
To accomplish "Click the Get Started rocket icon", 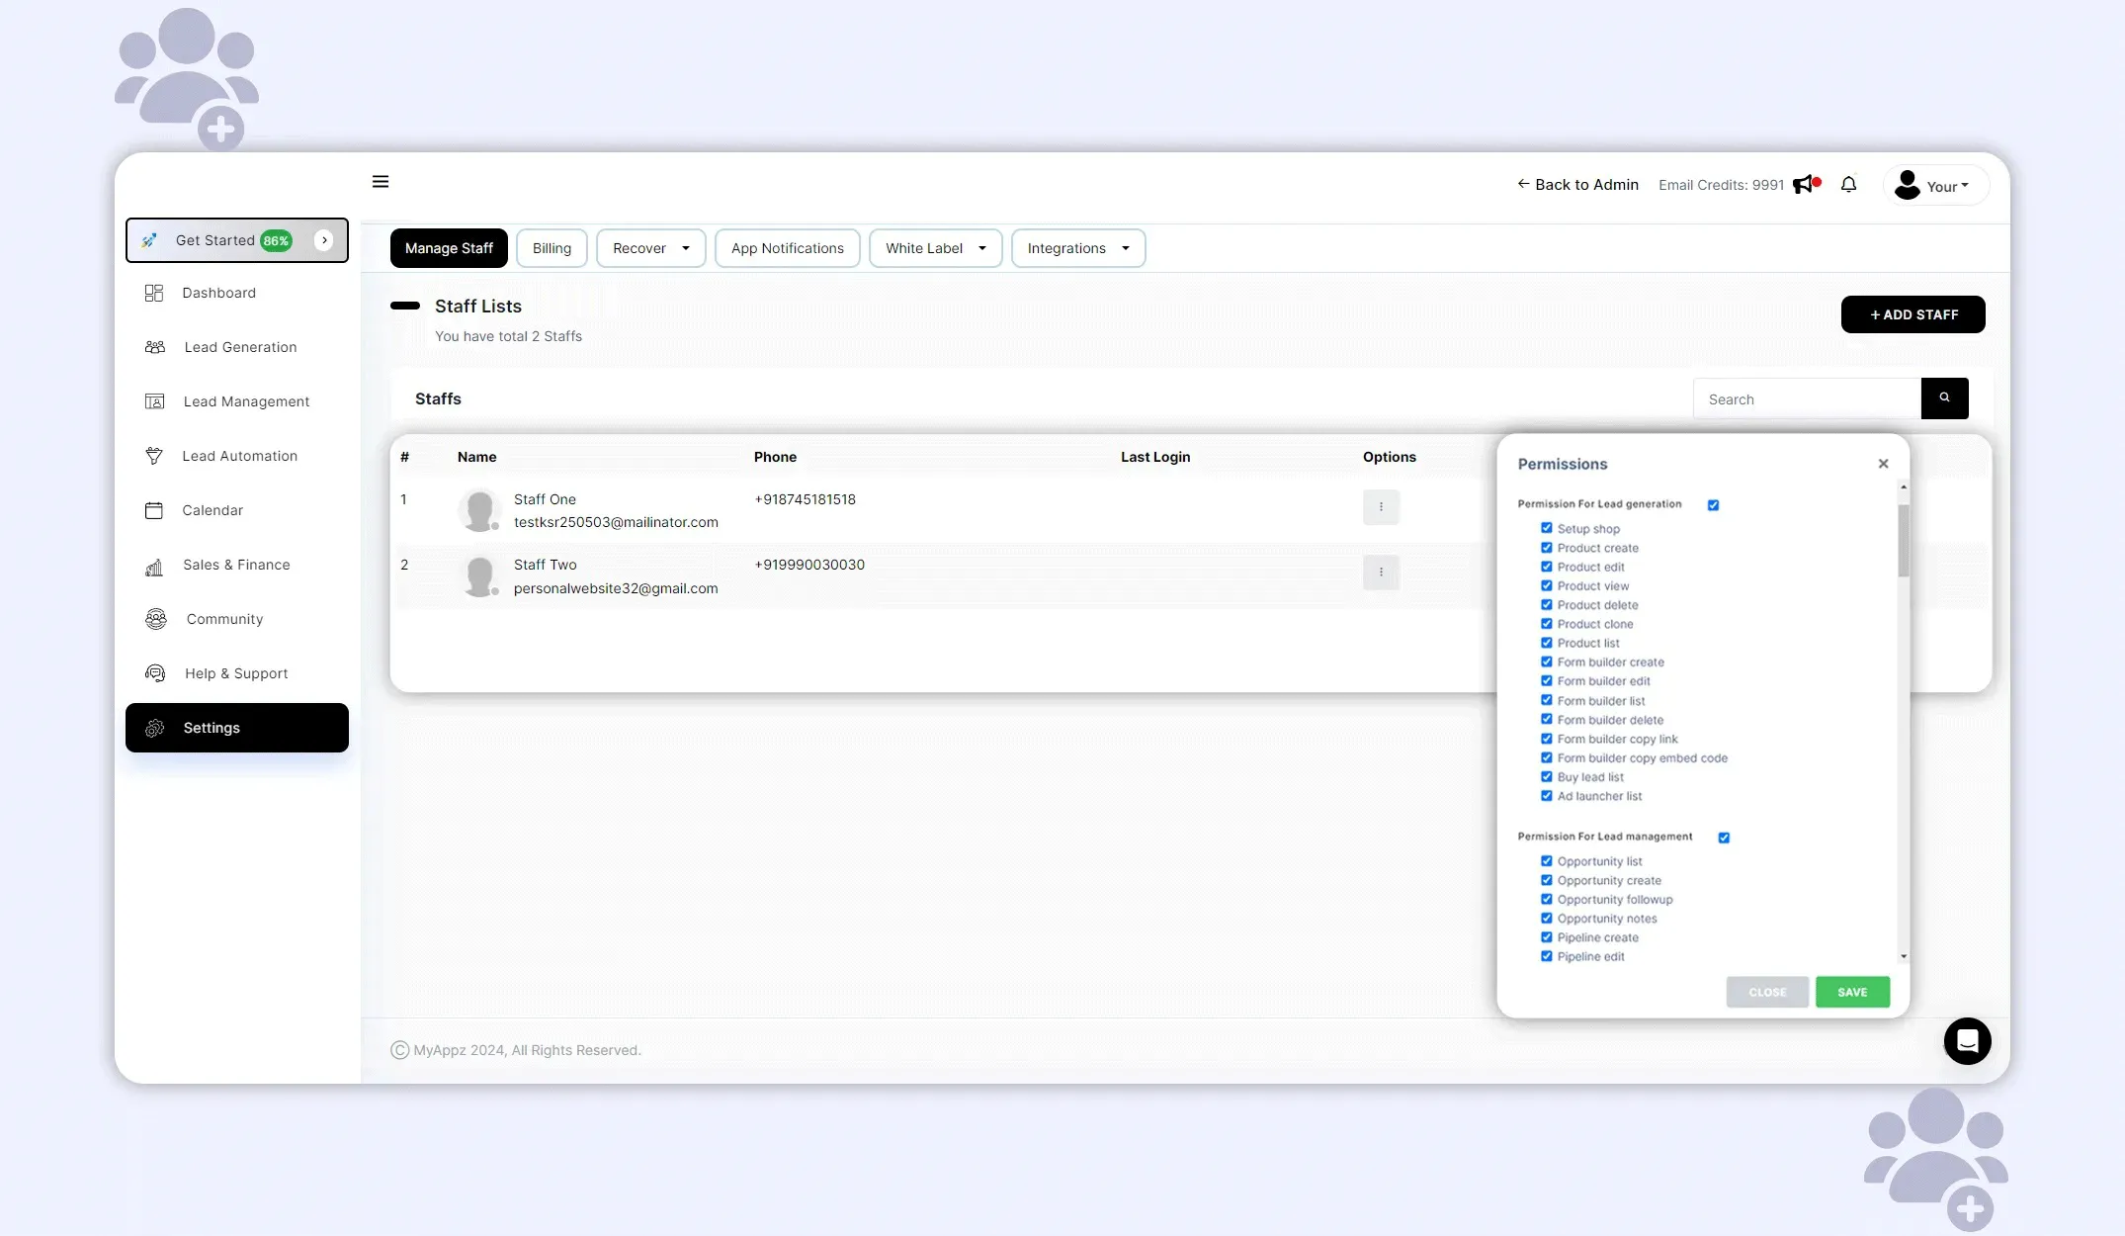I will point(149,240).
